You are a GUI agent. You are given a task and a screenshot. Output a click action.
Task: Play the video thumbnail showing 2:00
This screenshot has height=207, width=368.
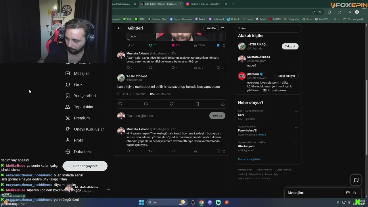tap(176, 37)
